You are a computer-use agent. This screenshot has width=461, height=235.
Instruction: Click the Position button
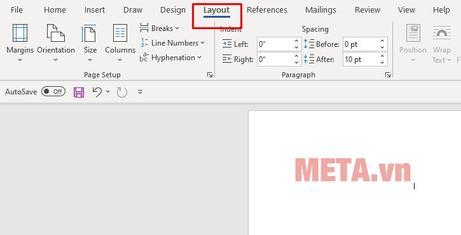(413, 43)
